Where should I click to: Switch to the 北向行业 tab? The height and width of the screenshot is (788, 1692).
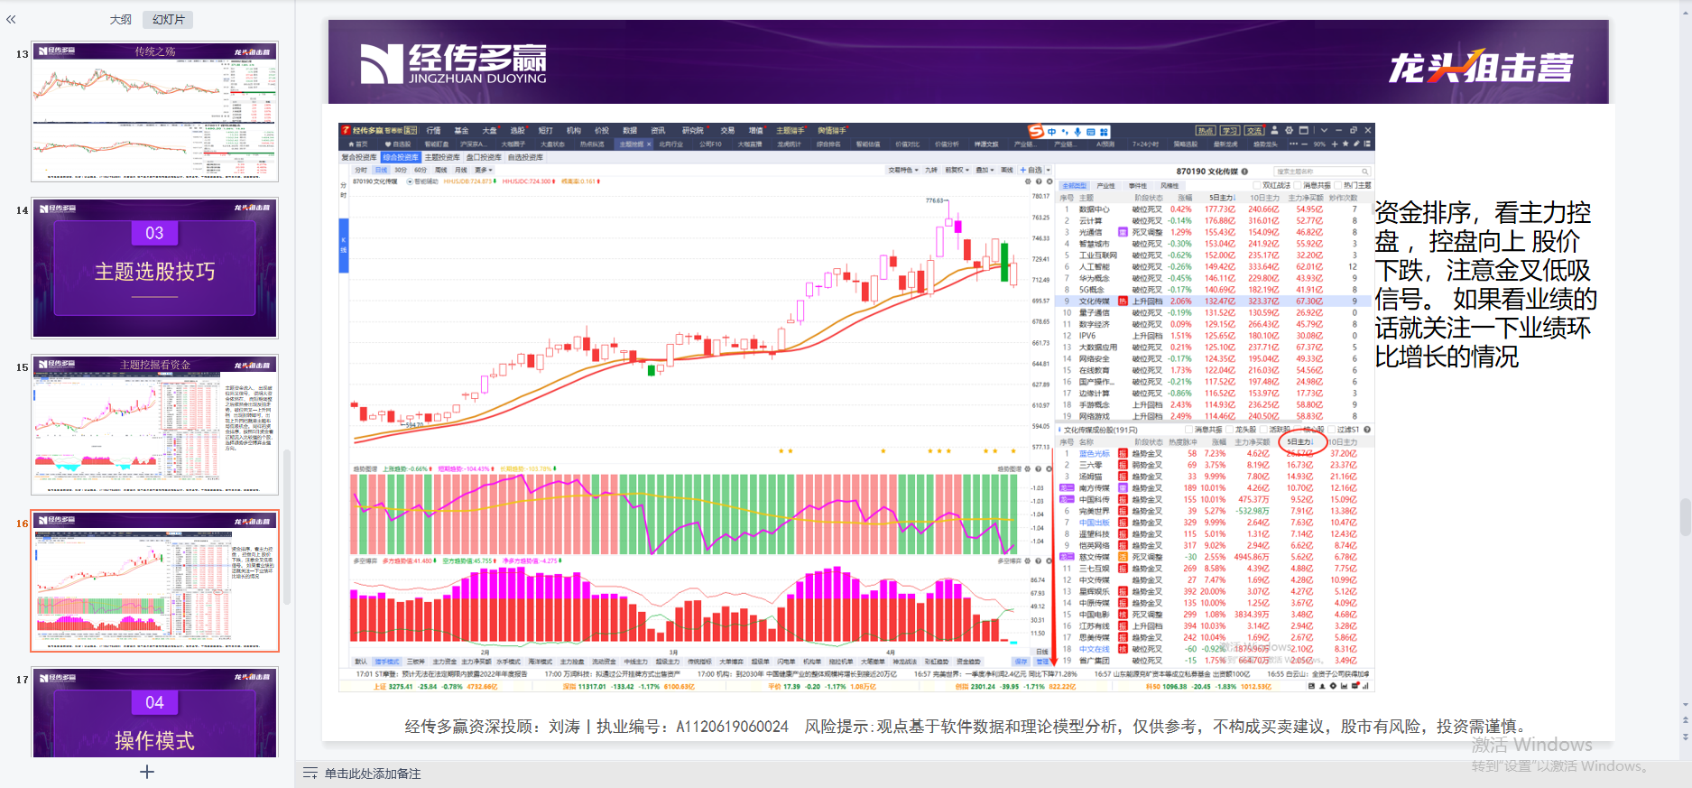click(670, 144)
